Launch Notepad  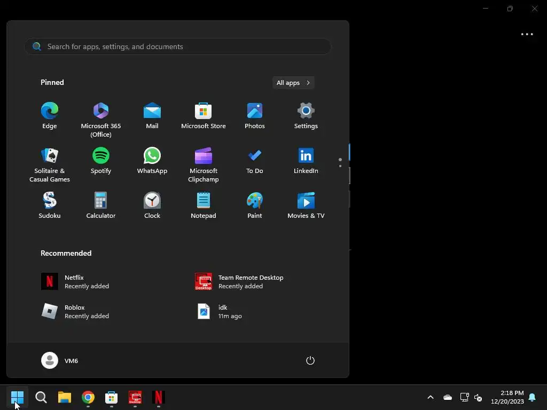point(204,206)
